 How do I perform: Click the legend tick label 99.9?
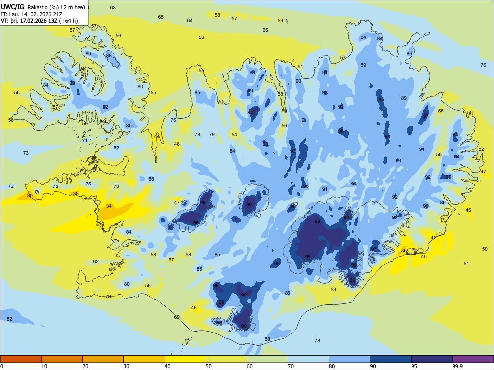click(x=457, y=366)
